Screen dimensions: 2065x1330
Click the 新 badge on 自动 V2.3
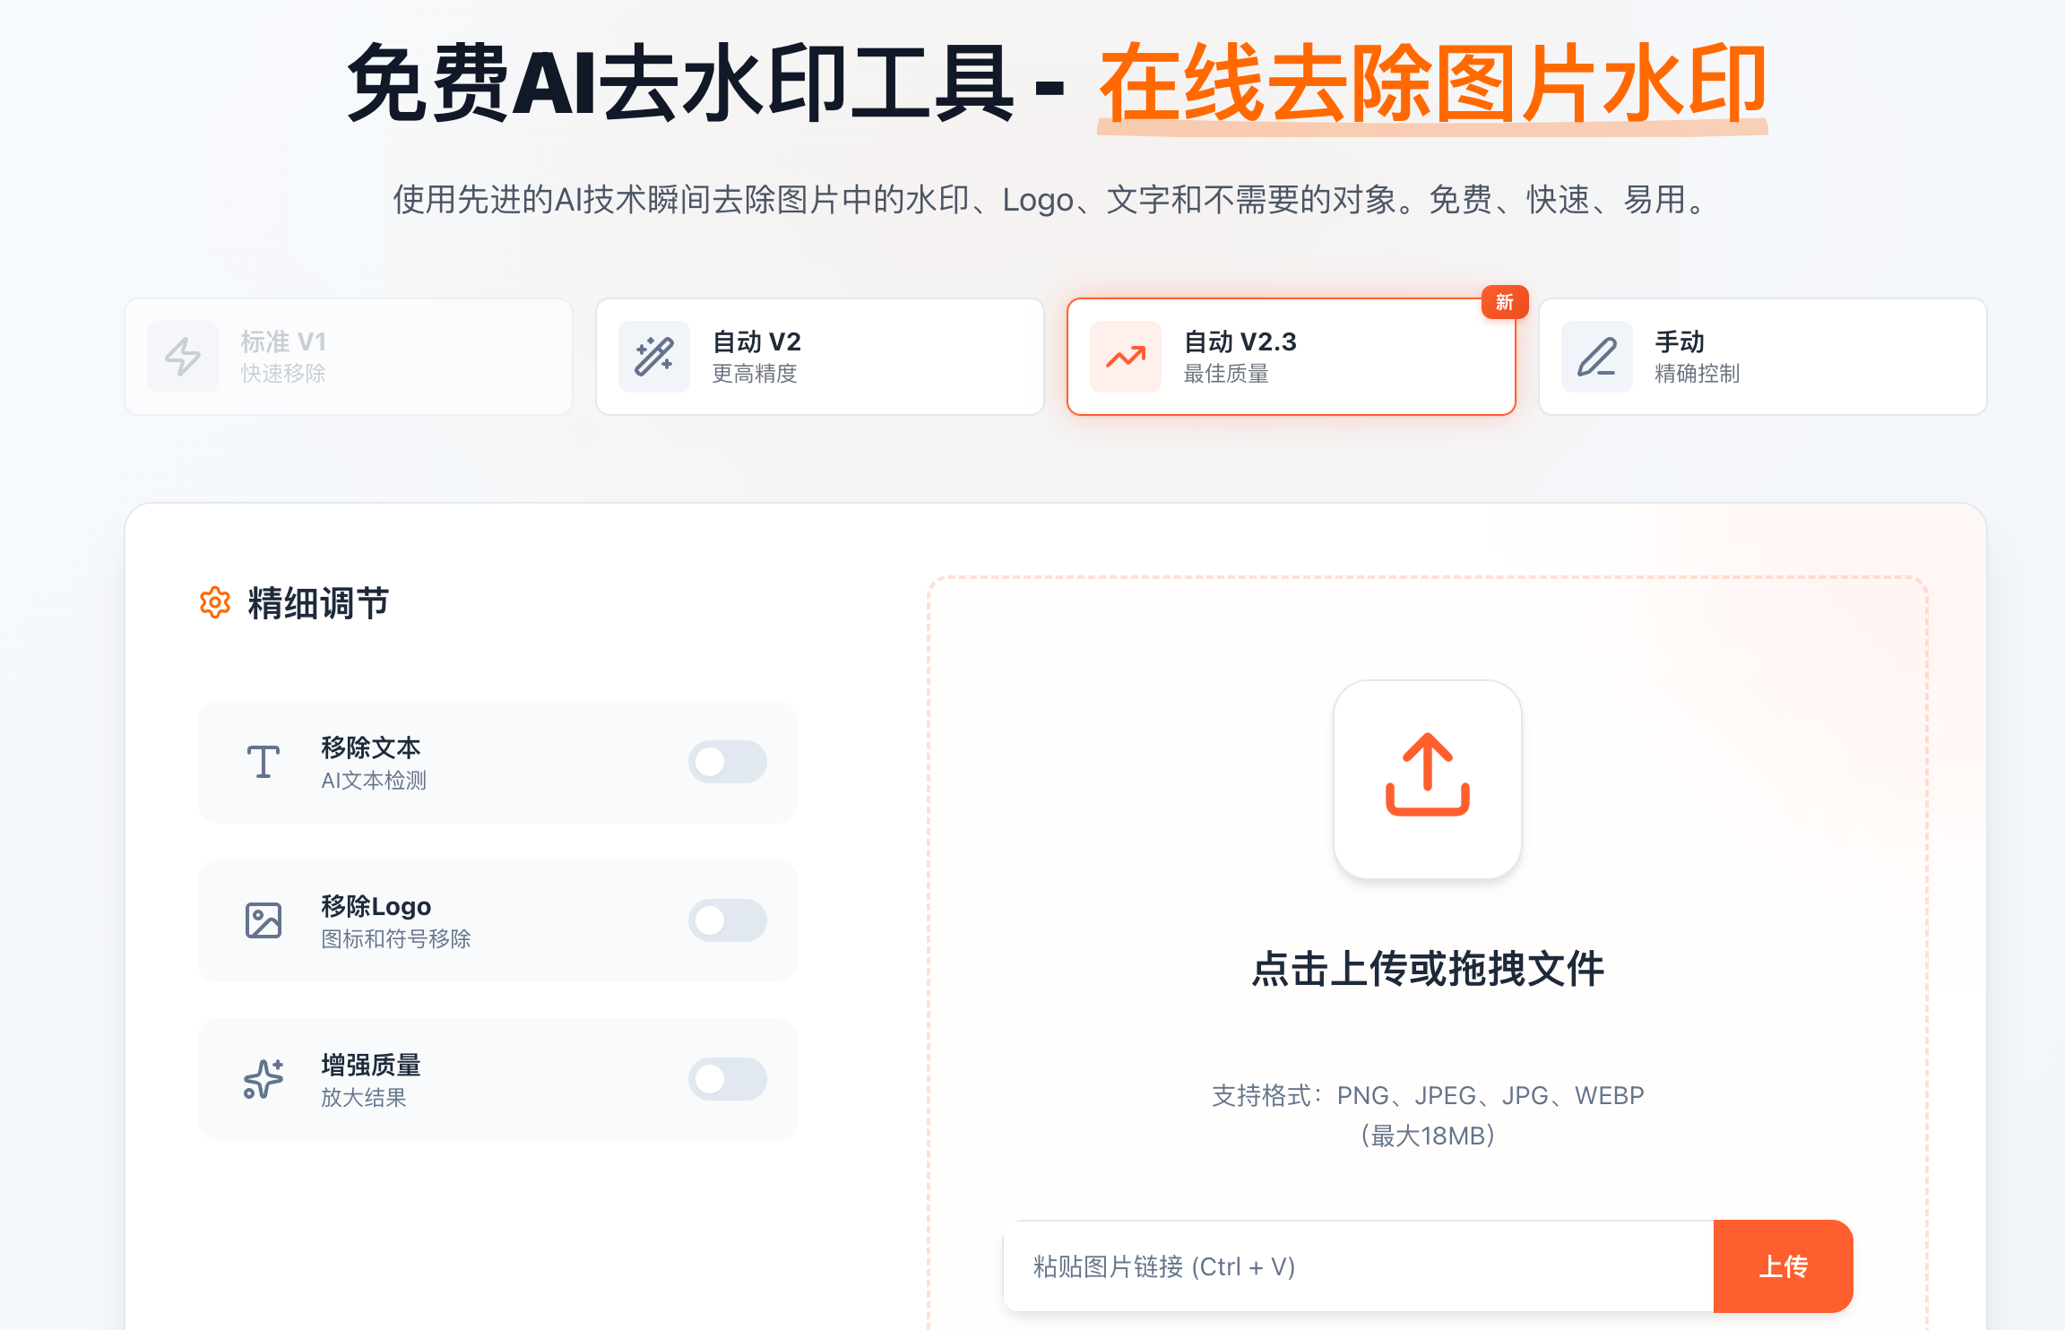tap(1504, 303)
